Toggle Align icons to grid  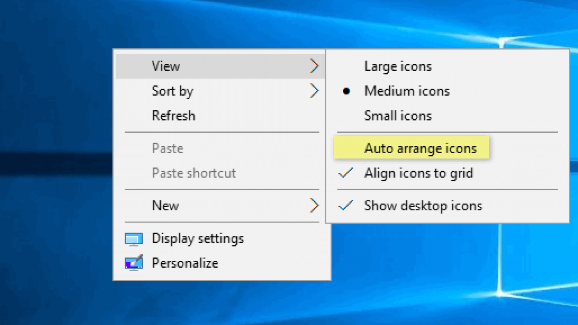coord(447,173)
